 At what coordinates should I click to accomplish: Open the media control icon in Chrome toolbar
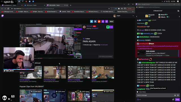pyautogui.click(x=122, y=8)
